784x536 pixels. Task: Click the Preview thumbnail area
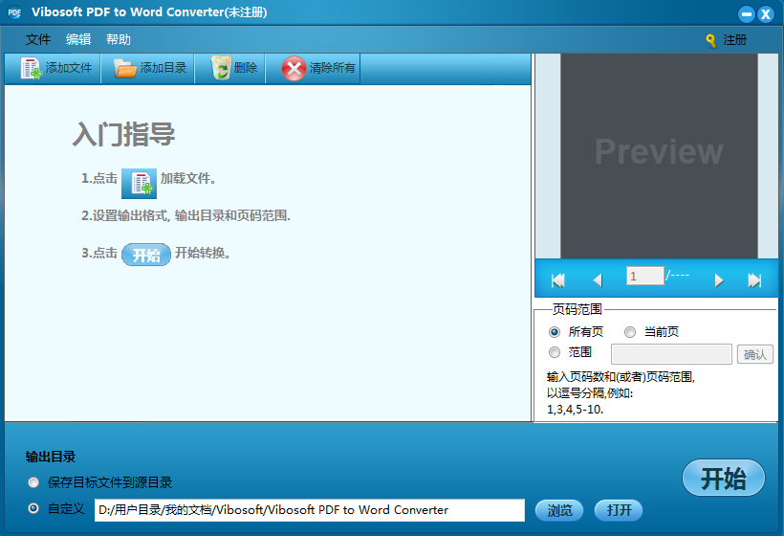(x=659, y=156)
